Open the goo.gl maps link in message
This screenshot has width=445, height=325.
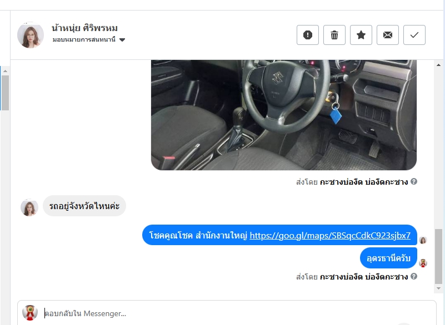330,236
